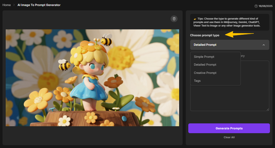The height and width of the screenshot is (148, 275).
Task: Click the uploaded bee girl image preview
Action: tap(92, 78)
